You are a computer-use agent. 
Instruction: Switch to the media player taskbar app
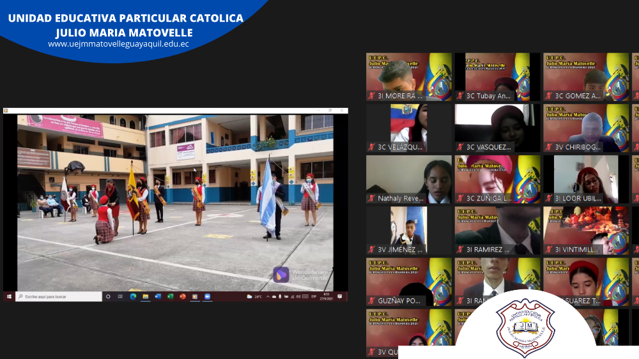(195, 296)
